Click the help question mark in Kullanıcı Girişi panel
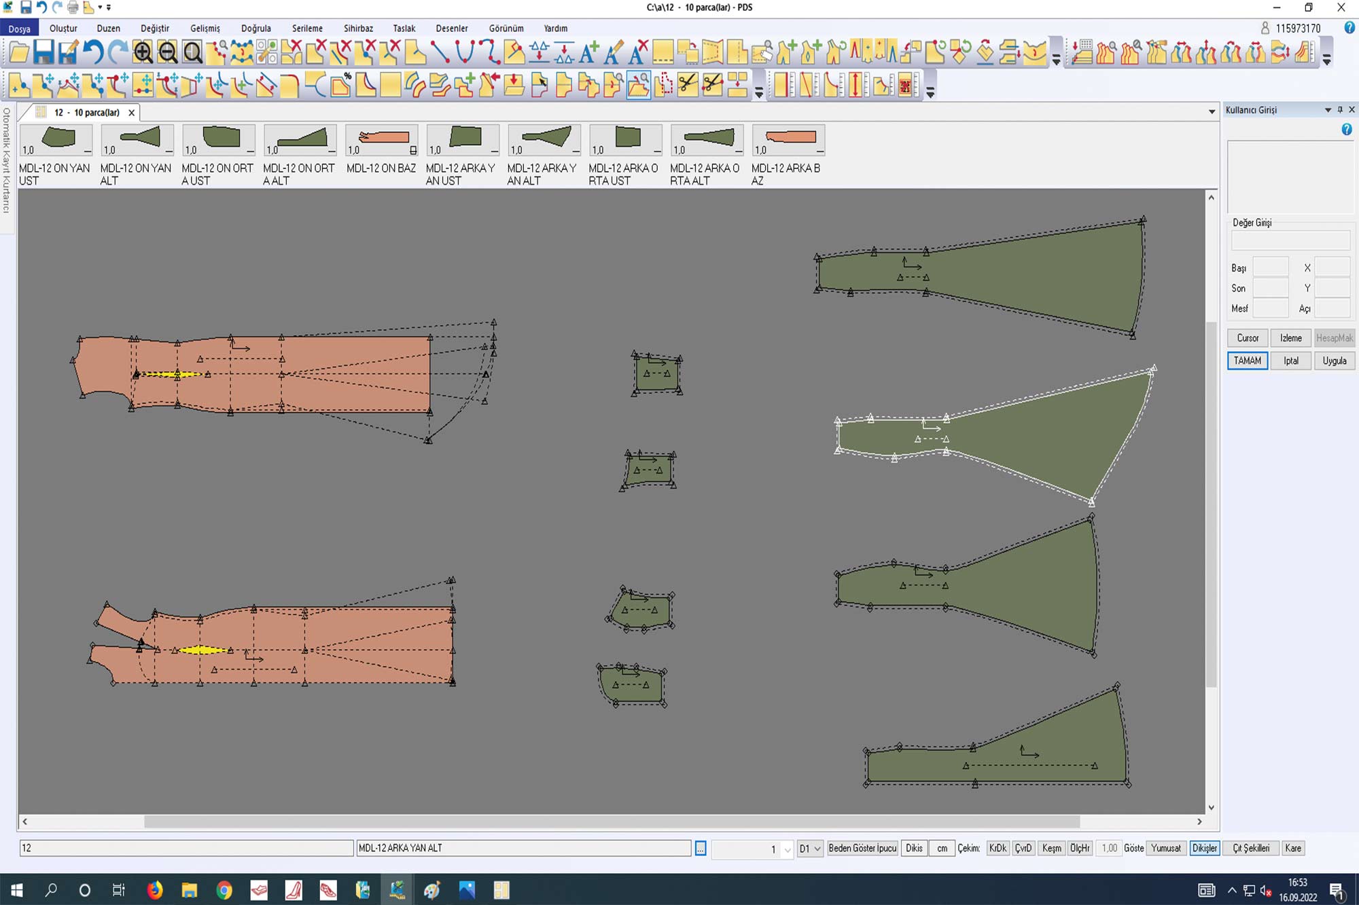1359x905 pixels. (1346, 130)
